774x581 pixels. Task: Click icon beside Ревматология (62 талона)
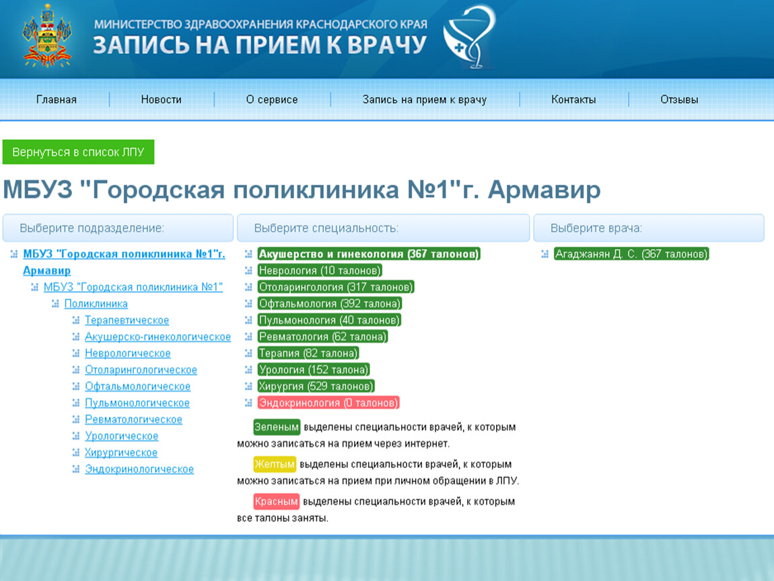coord(248,337)
